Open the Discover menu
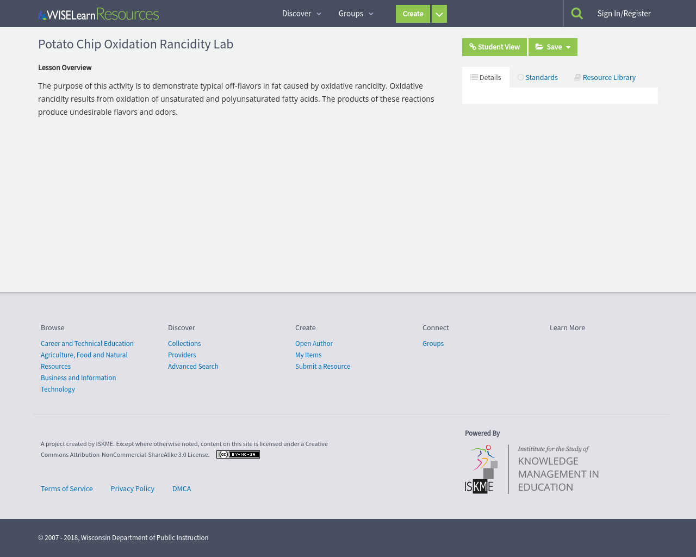This screenshot has width=696, height=557. (x=301, y=14)
